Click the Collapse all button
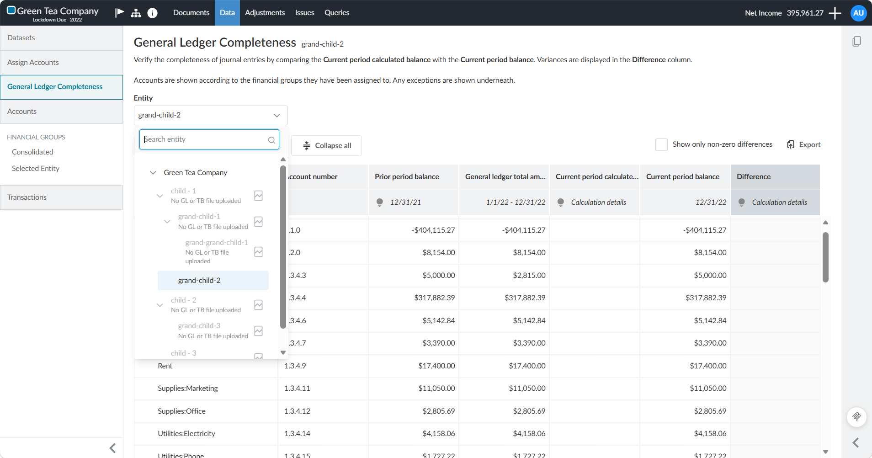Screen dimensions: 872x458 tap(326, 145)
